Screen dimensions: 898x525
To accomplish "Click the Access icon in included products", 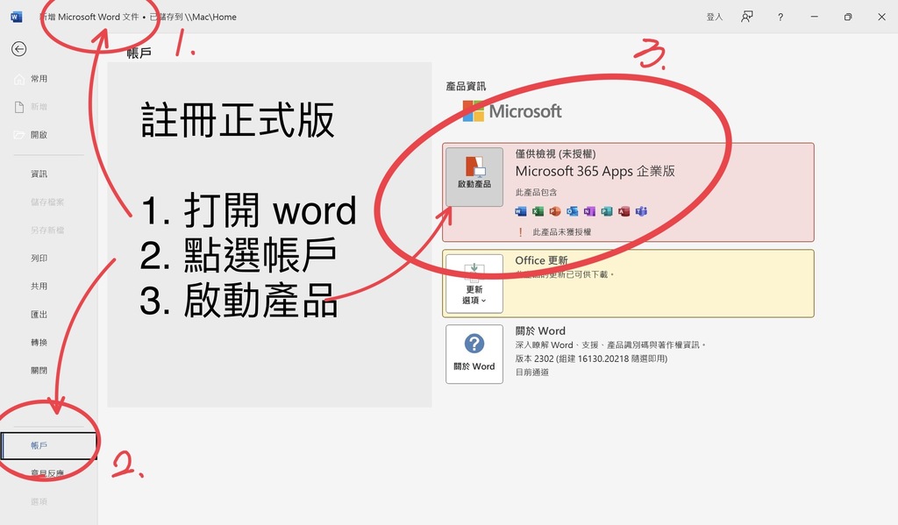I will (x=624, y=211).
